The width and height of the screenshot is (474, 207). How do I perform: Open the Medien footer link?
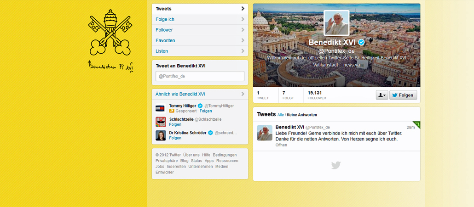point(222,166)
